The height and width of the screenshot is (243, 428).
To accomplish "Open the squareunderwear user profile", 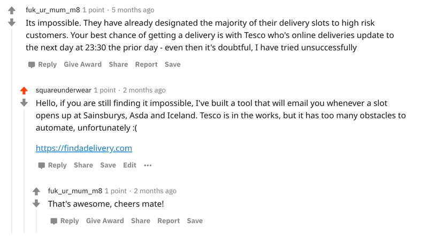I will [63, 90].
